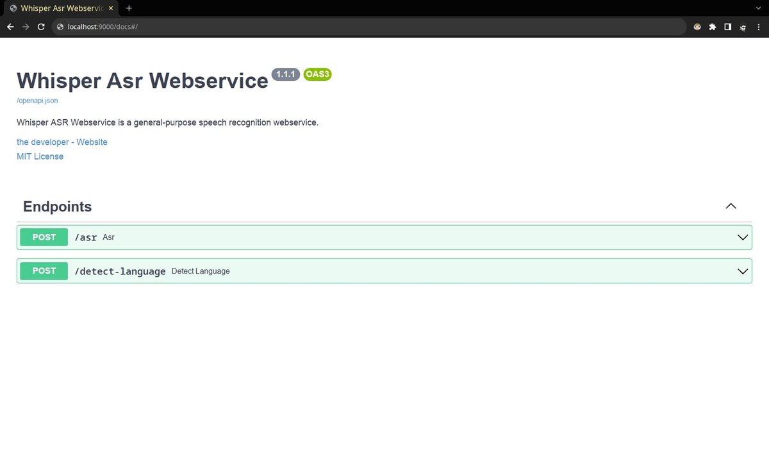Expand the /detect-language endpoint chevron

click(743, 271)
